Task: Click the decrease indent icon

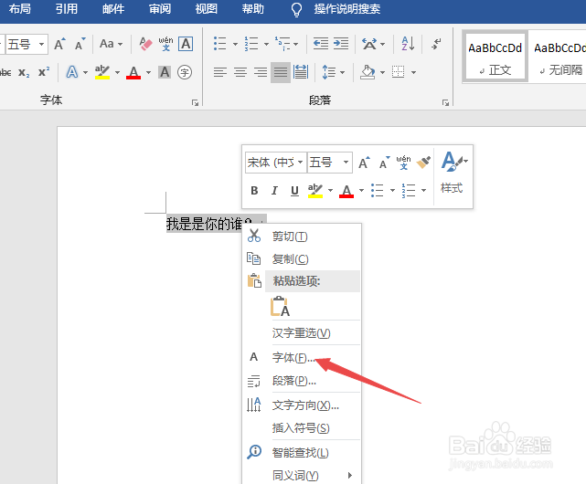Action: (321, 43)
